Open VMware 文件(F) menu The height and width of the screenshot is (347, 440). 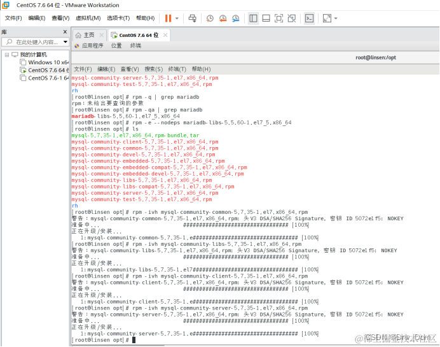click(x=13, y=18)
